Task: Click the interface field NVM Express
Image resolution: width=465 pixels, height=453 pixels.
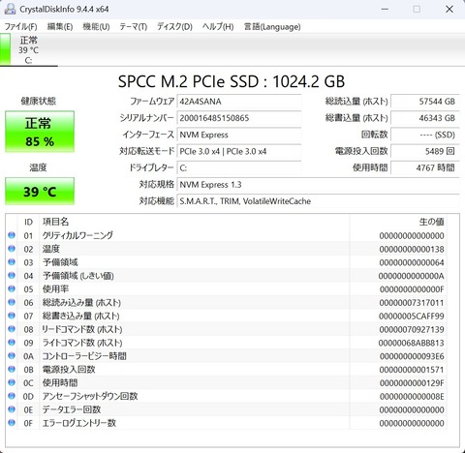Action: click(x=239, y=135)
